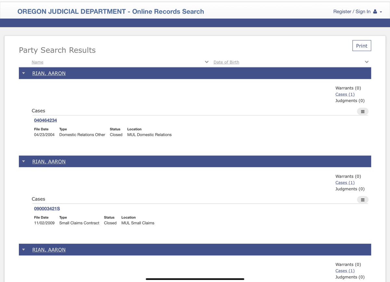Select location MUL Domestic Relations
The image size is (390, 282).
[x=149, y=135]
